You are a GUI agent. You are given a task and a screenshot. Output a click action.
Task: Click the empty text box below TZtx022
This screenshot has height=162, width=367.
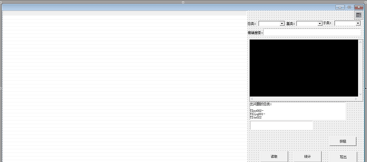(281, 125)
